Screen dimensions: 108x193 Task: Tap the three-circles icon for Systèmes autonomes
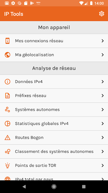(x=8, y=109)
